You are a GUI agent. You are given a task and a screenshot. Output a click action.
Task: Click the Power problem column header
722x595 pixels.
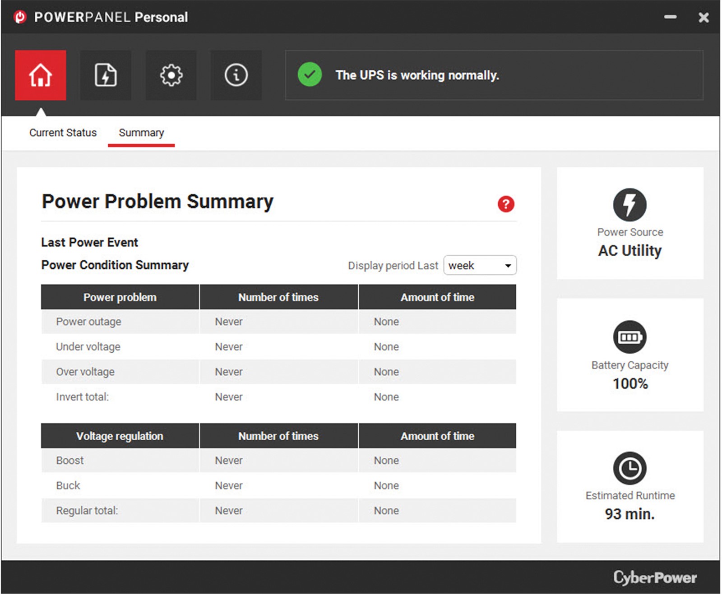tap(120, 297)
